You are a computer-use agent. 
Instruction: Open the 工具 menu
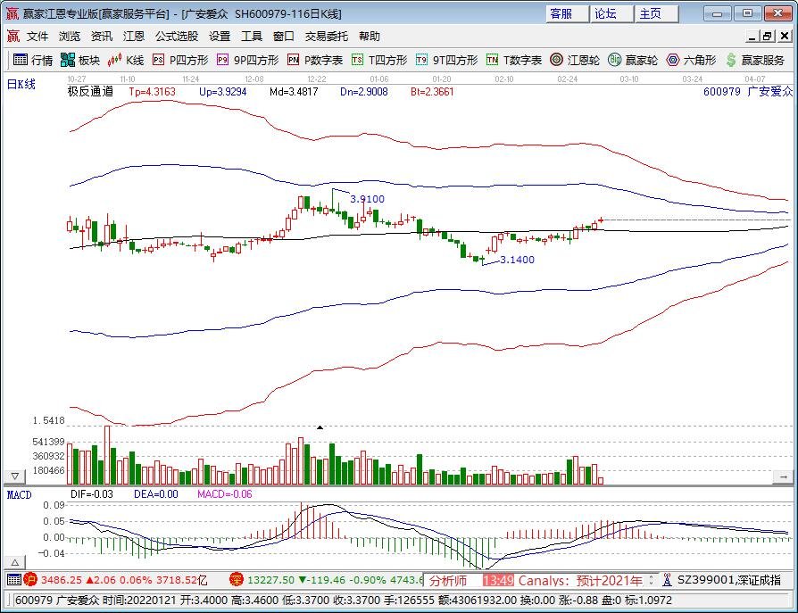[x=252, y=36]
